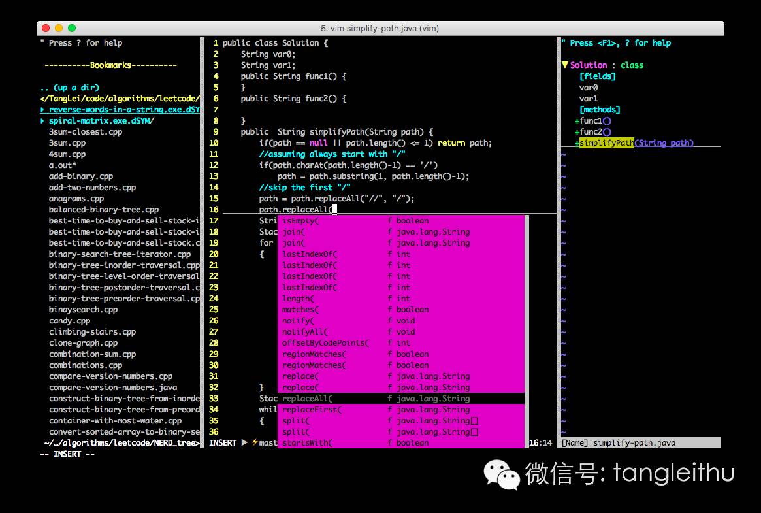Click the path.substring(1, path.length()-1) line

tap(373, 176)
